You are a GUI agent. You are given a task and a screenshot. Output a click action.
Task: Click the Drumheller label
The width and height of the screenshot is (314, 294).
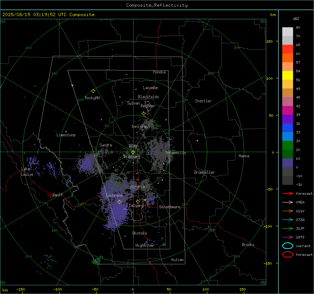[x=204, y=172]
